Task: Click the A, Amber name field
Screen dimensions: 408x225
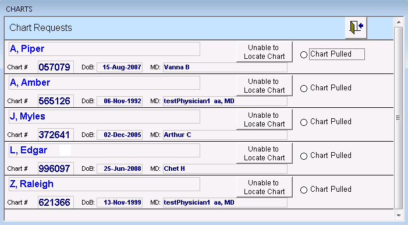Action: [x=104, y=83]
